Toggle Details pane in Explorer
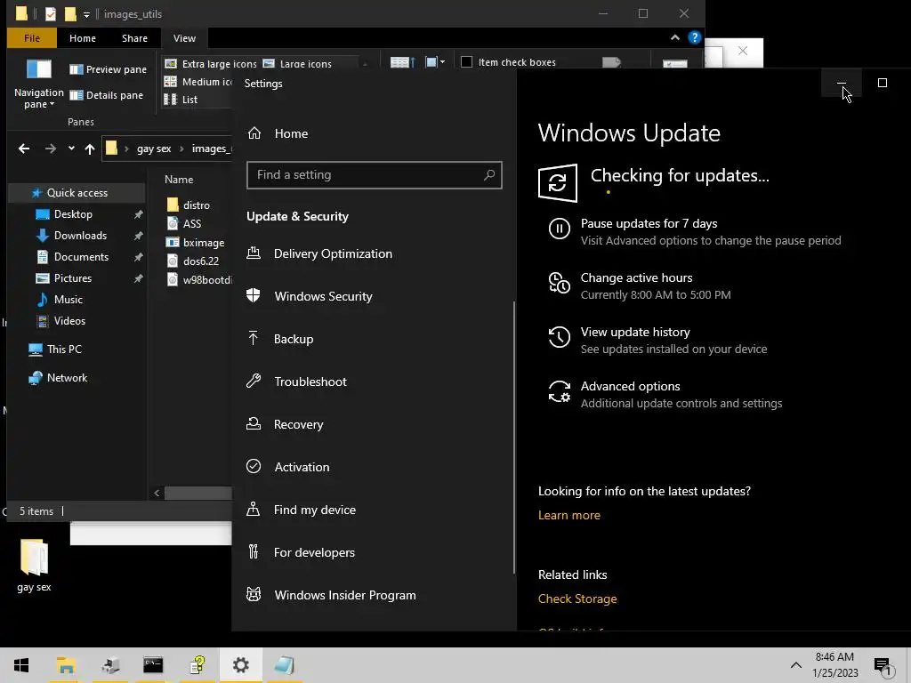The image size is (911, 683). coord(107,95)
